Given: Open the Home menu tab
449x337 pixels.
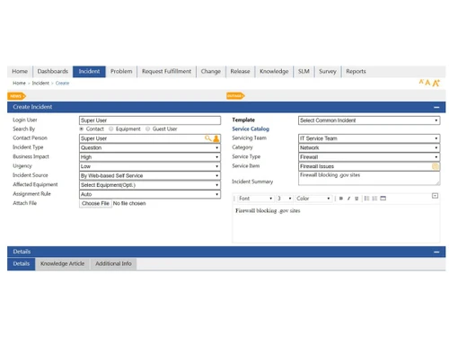Looking at the screenshot, I should click(x=20, y=72).
